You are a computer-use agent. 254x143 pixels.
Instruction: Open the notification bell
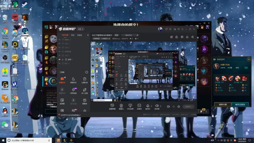187,37
